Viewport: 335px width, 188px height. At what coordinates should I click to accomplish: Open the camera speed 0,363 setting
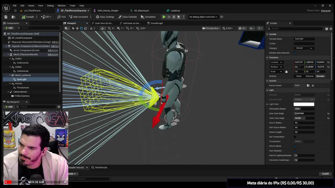coord(227,28)
